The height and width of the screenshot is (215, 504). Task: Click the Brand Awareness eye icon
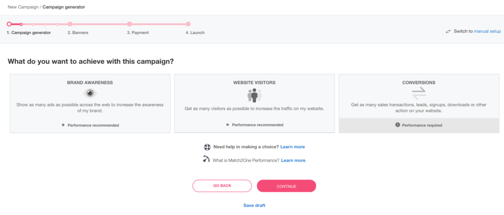[90, 93]
